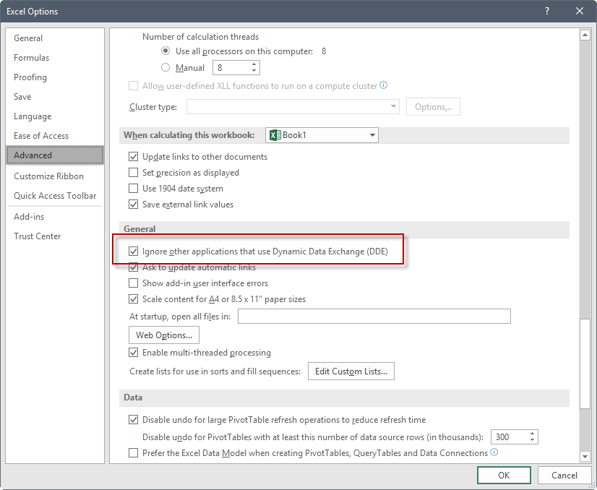Viewport: 597px width, 490px height.
Task: Increase PivotTable data source rows value
Action: click(x=532, y=434)
